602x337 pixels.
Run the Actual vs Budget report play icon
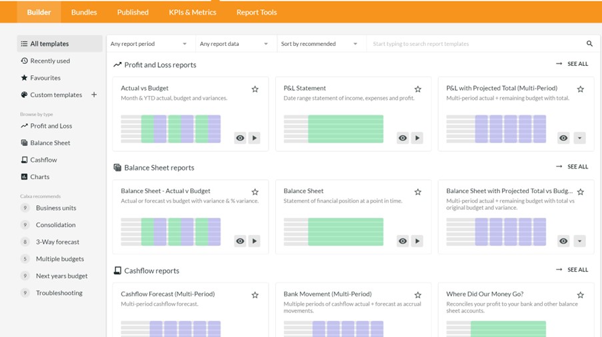tap(254, 138)
